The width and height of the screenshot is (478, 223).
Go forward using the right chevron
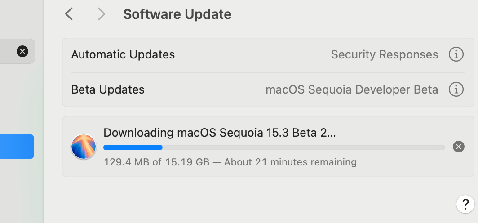[101, 14]
